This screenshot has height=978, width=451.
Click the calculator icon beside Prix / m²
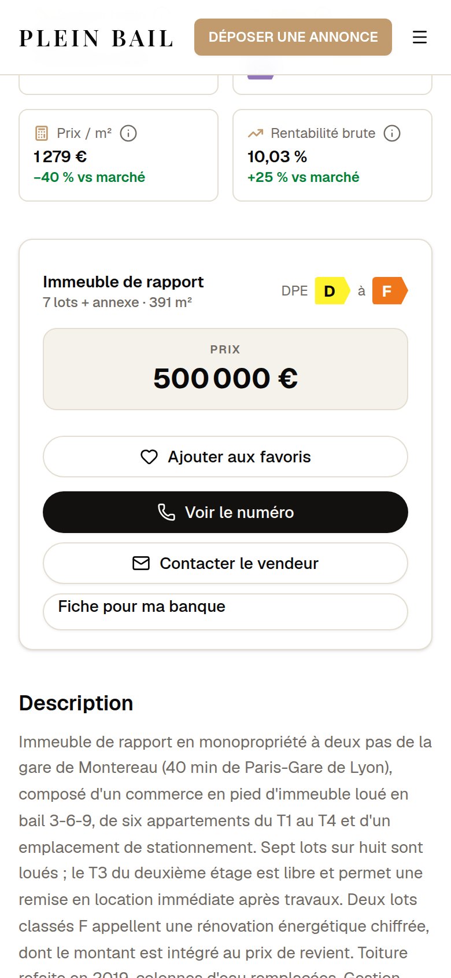click(x=42, y=133)
